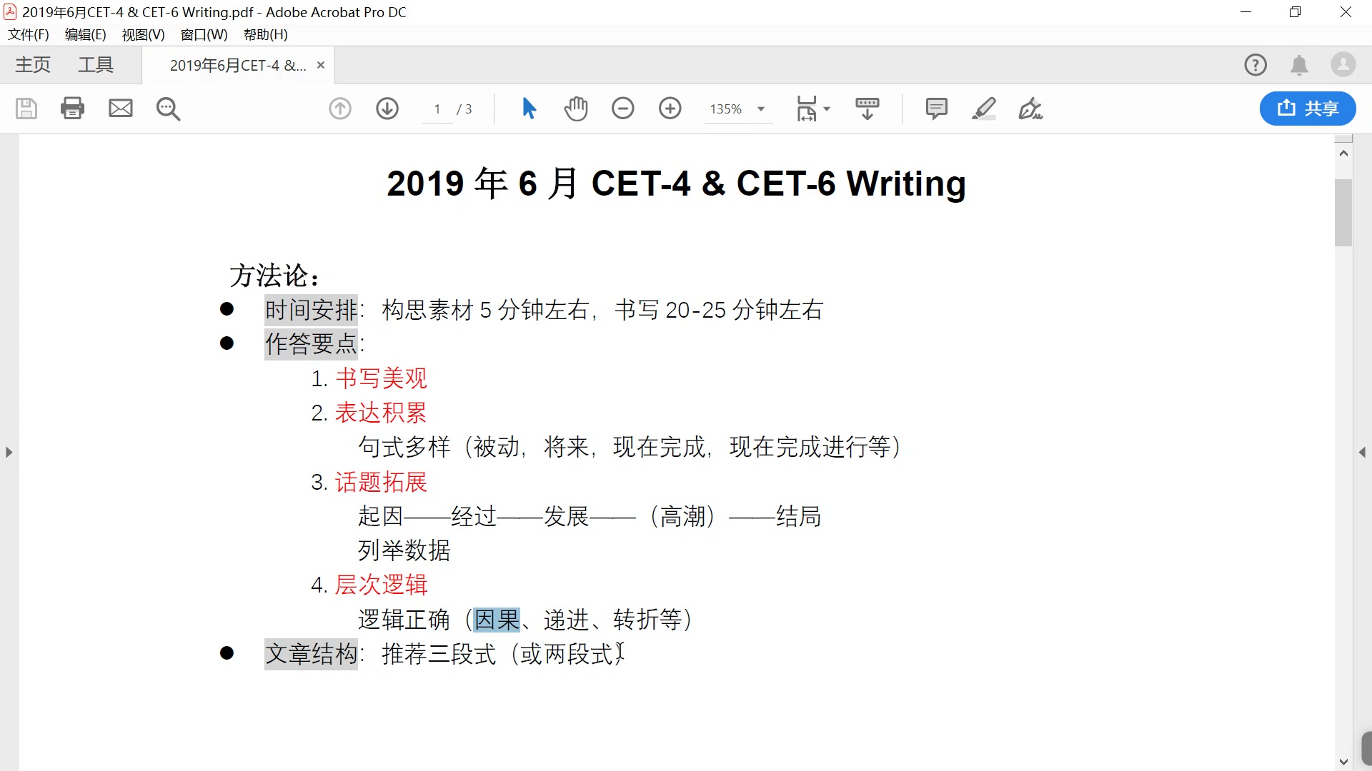The height and width of the screenshot is (771, 1372).
Task: Open the Sign document tool
Action: [x=1030, y=109]
